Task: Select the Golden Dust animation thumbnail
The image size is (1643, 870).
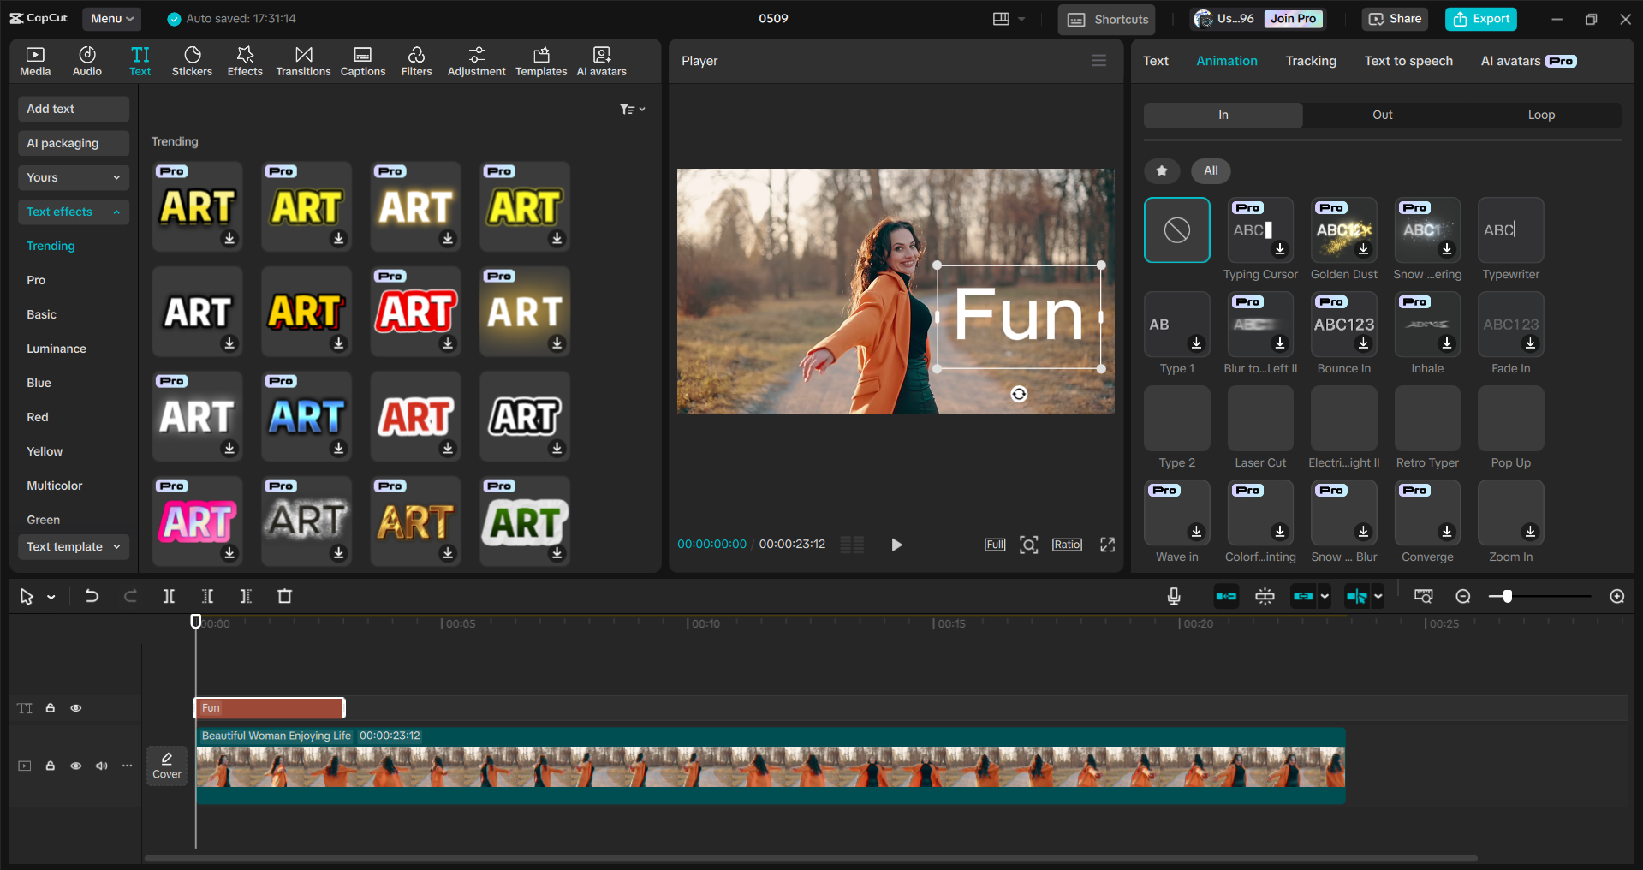Action: pos(1342,230)
